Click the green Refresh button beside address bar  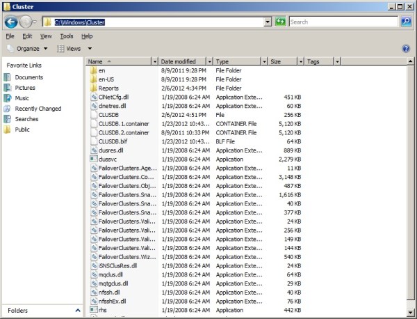pos(280,22)
